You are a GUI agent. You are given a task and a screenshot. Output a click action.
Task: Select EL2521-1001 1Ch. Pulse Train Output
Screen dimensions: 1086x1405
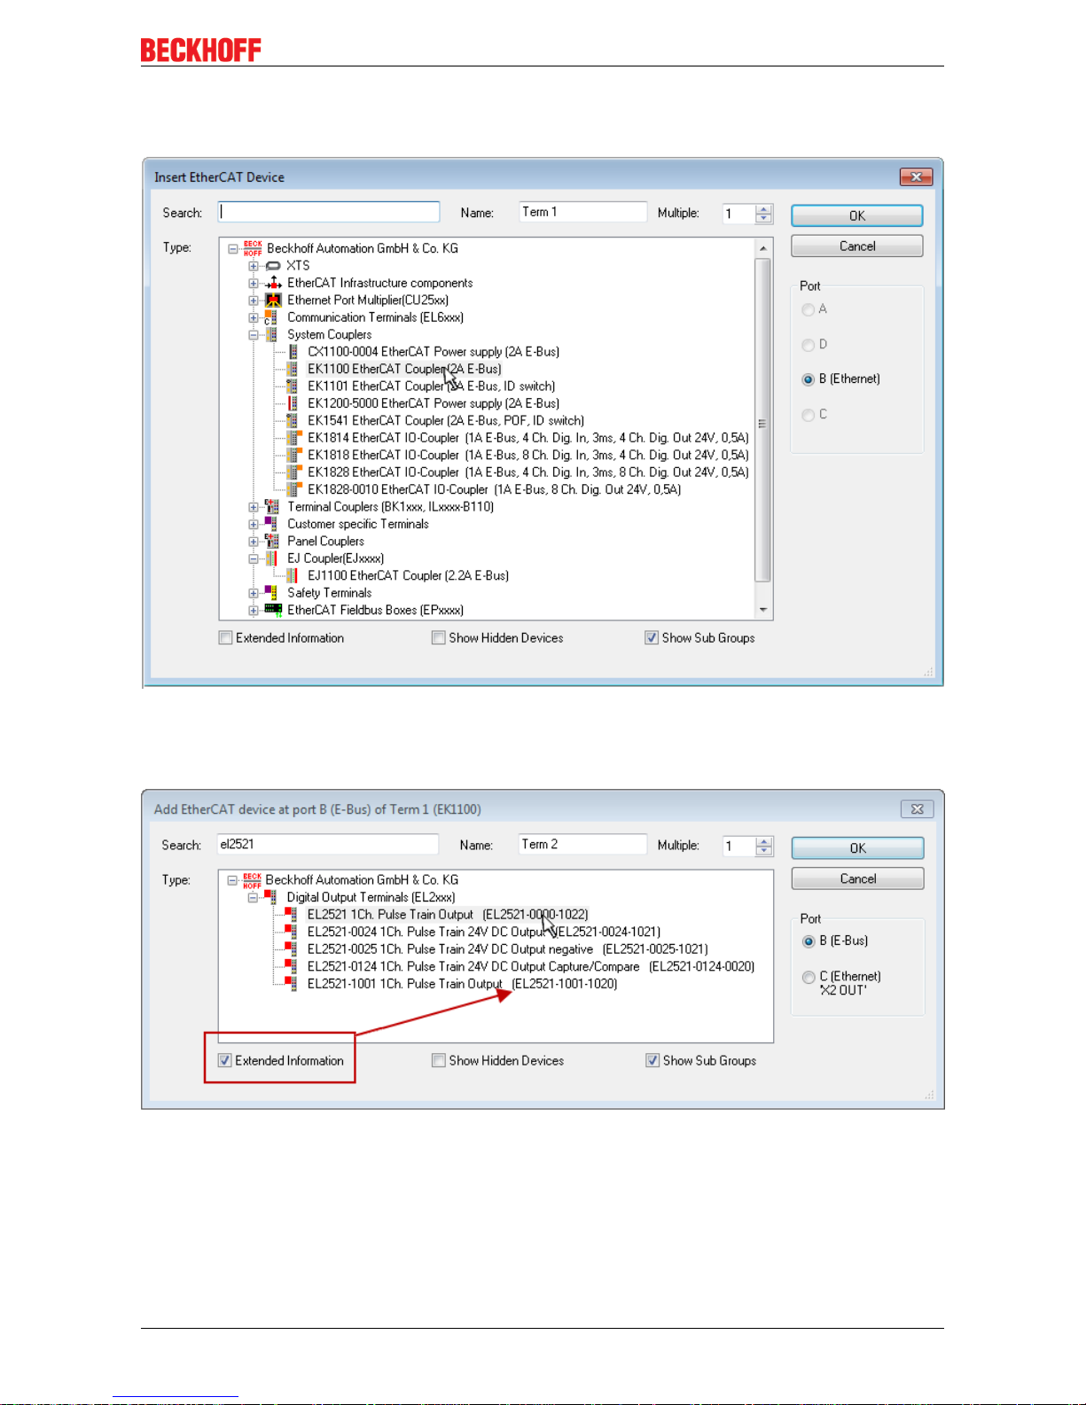click(462, 984)
